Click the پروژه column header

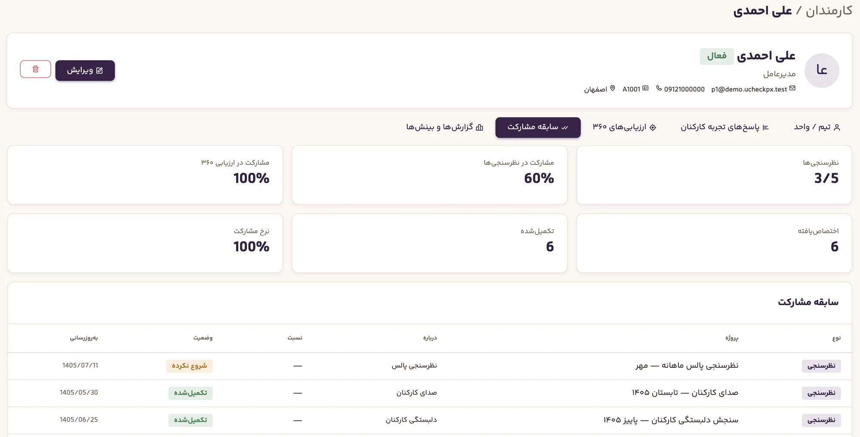click(x=731, y=338)
